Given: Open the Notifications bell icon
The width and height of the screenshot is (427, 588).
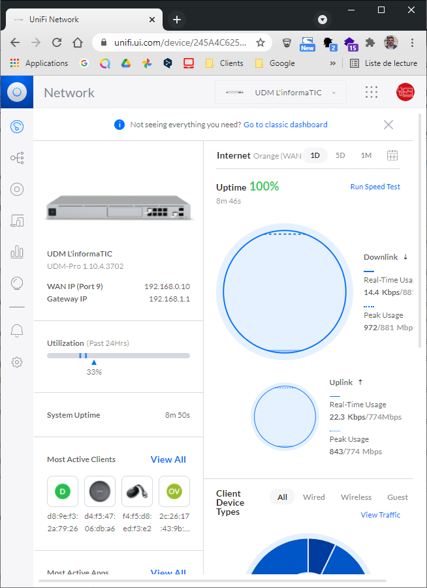Looking at the screenshot, I should point(17,331).
